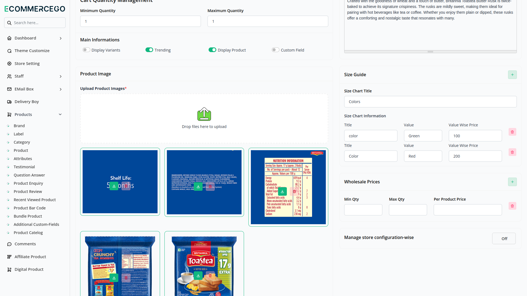Screen dimensions: 527x296
Task: Collapse the Products menu chevron
Action: coord(60,115)
